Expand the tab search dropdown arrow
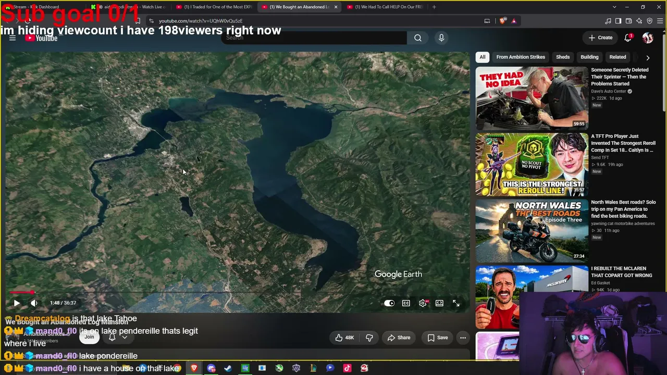667x375 pixels. 614,7
